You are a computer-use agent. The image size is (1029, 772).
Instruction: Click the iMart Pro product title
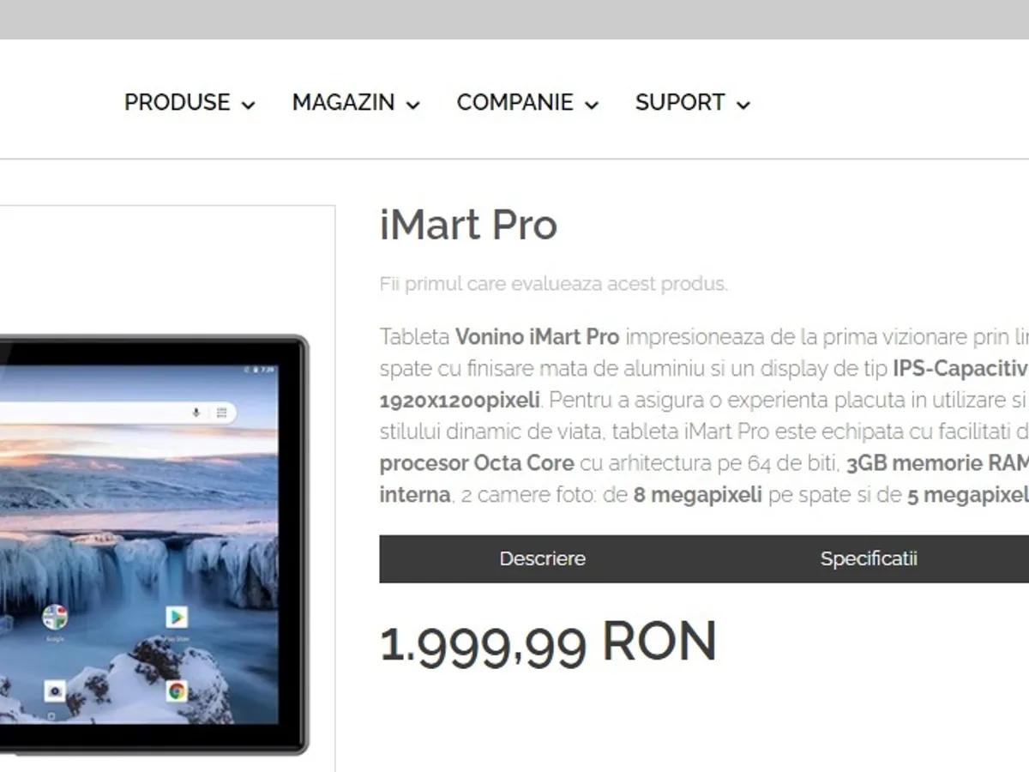tap(468, 226)
